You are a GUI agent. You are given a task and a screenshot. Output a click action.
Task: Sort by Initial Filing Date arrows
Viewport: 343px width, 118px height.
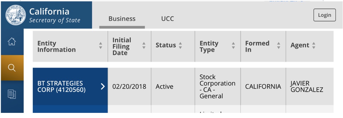coord(144,46)
